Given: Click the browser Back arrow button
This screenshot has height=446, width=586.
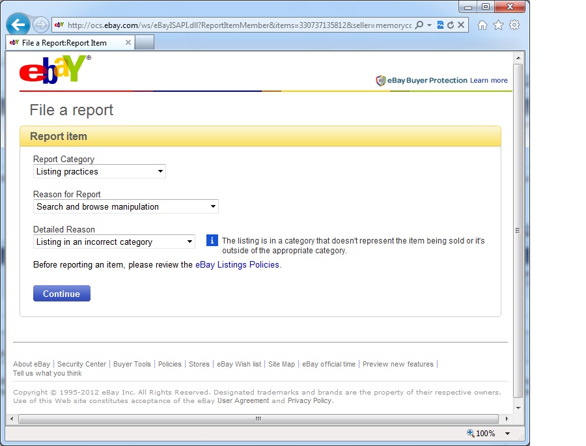Looking at the screenshot, I should [18, 25].
